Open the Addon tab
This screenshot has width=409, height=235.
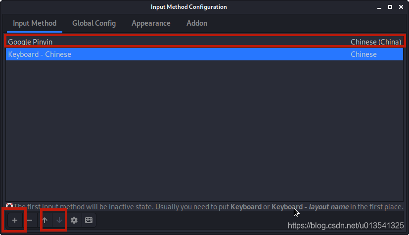pos(197,23)
